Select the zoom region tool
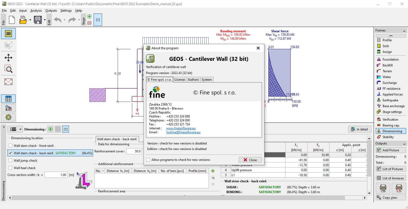408x209 pixels. [x=8, y=69]
